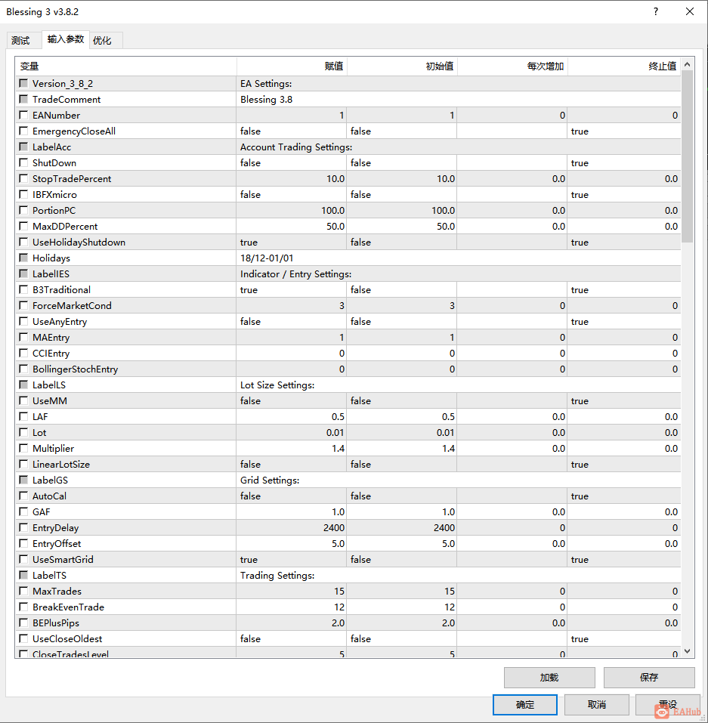Click the 'Account Trading Settings:' label

point(296,147)
